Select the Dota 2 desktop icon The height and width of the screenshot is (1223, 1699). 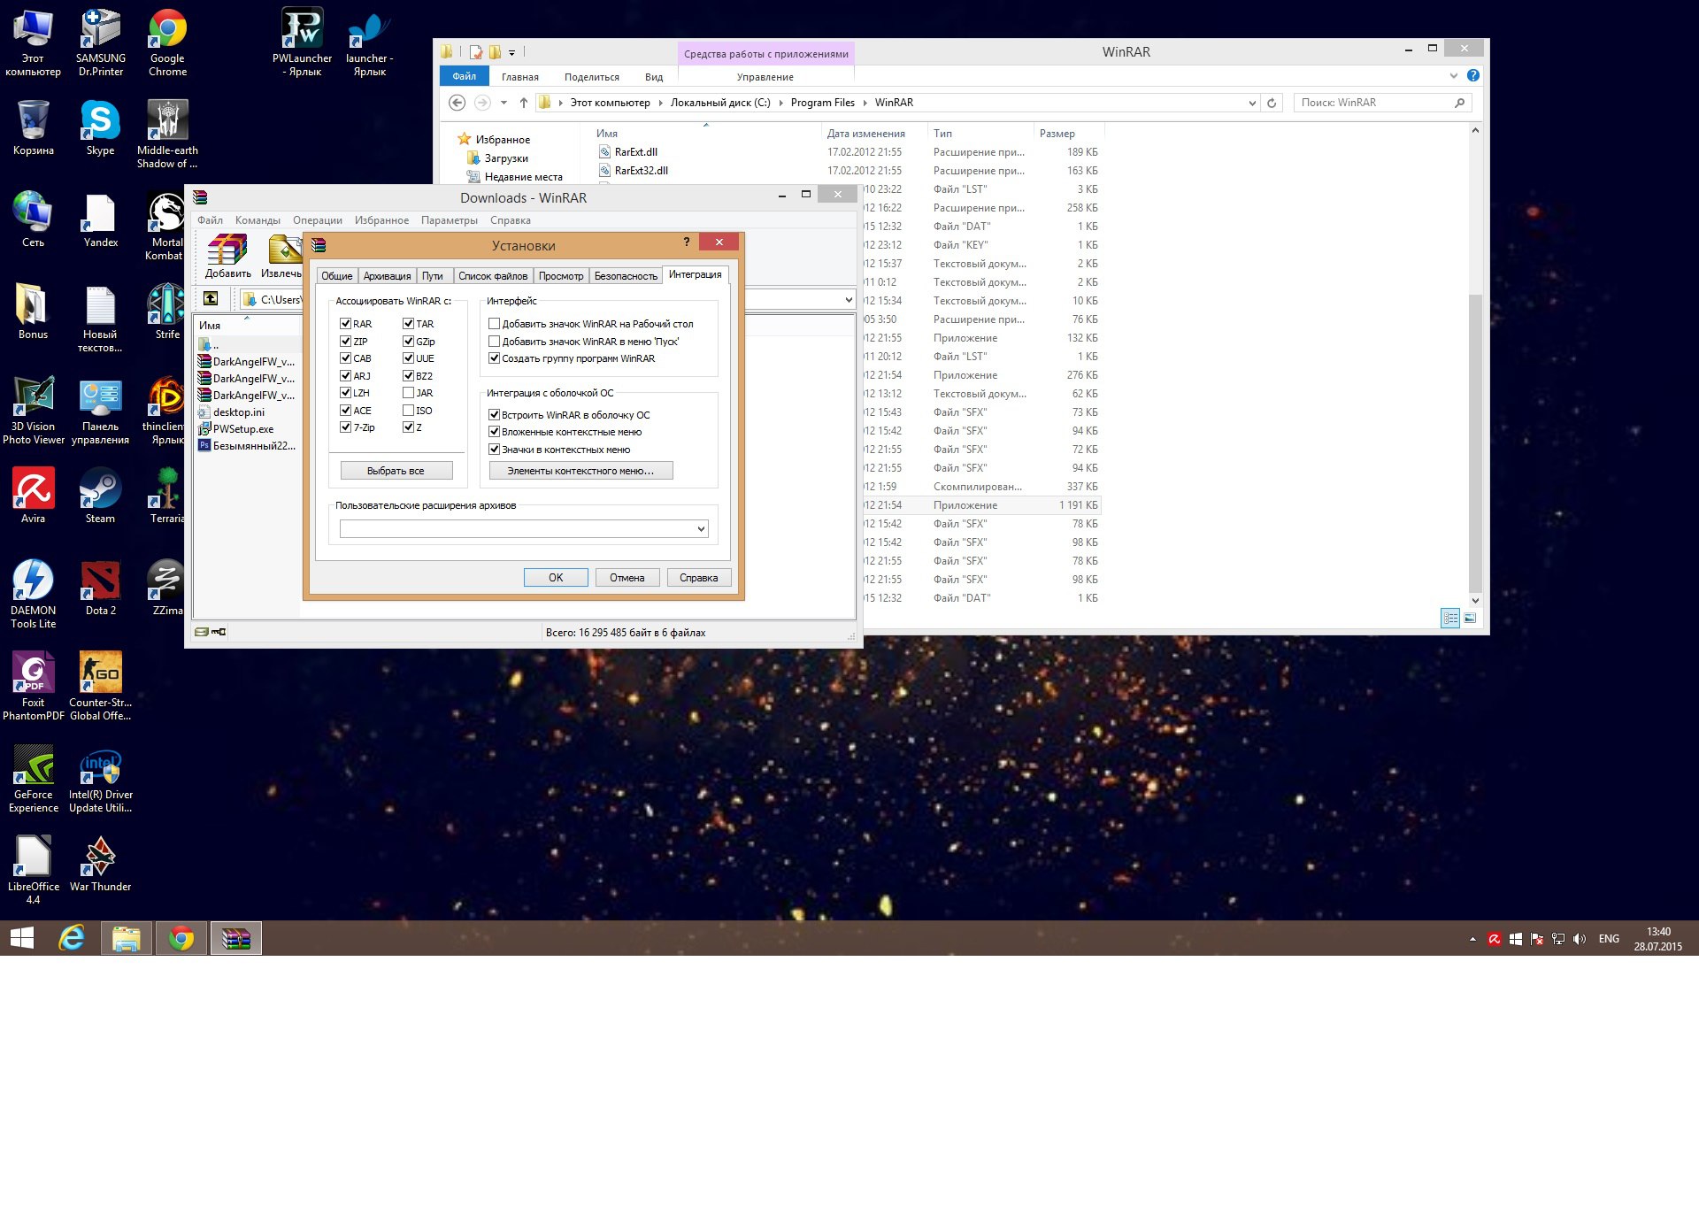(100, 588)
